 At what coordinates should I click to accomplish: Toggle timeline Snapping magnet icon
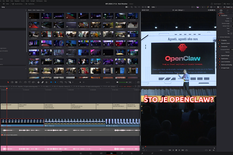point(38,82)
